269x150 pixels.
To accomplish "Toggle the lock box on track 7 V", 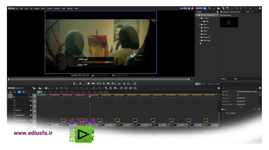I will tap(31, 101).
